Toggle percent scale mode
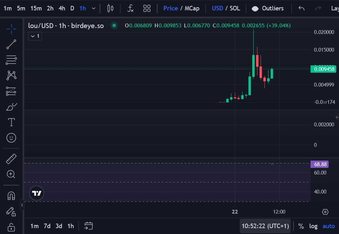 [301, 226]
